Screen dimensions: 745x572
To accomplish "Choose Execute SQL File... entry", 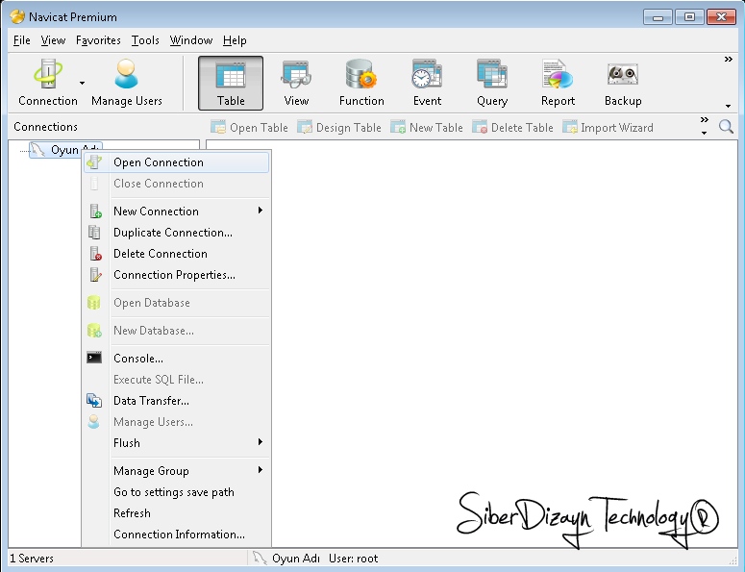I will (176, 380).
